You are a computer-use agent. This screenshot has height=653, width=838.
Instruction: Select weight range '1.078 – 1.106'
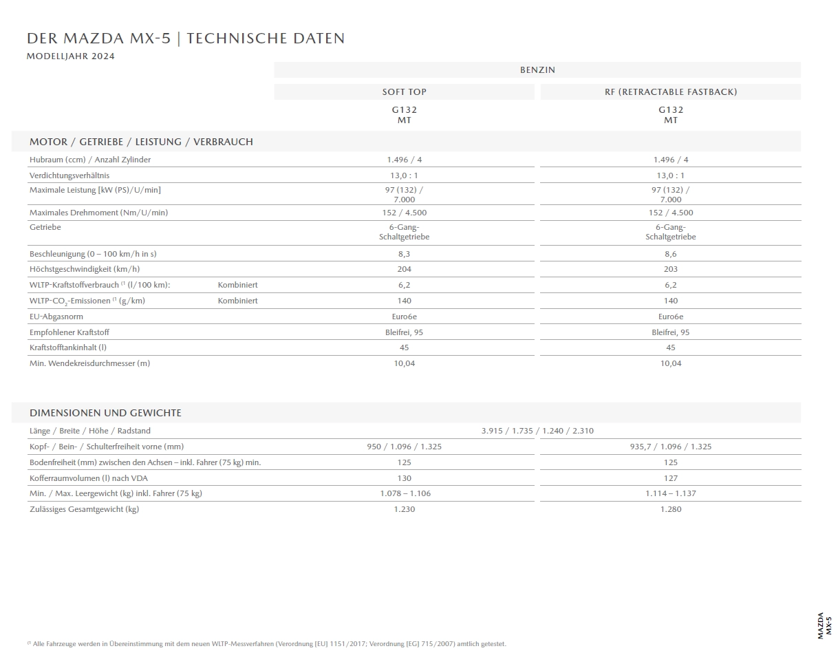(405, 493)
